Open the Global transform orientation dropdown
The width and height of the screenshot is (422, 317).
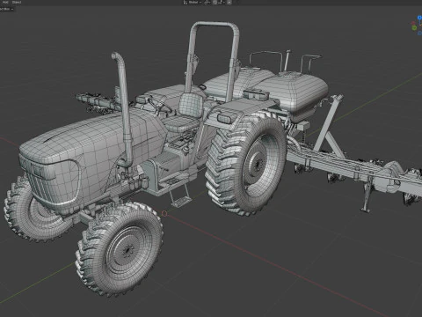193,2
